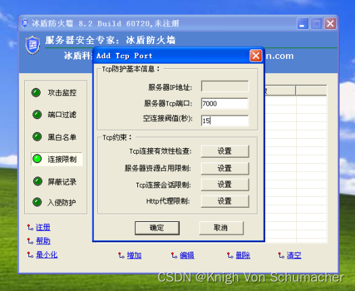Click the 增加 link
Image resolution: width=355 pixels, height=291 pixels.
(x=134, y=255)
